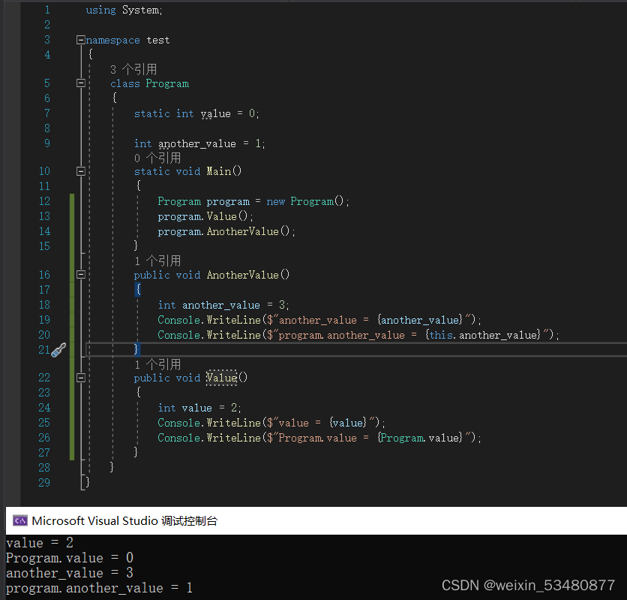Click 'static int value = 0;' declaration
This screenshot has width=627, height=600.
click(196, 113)
